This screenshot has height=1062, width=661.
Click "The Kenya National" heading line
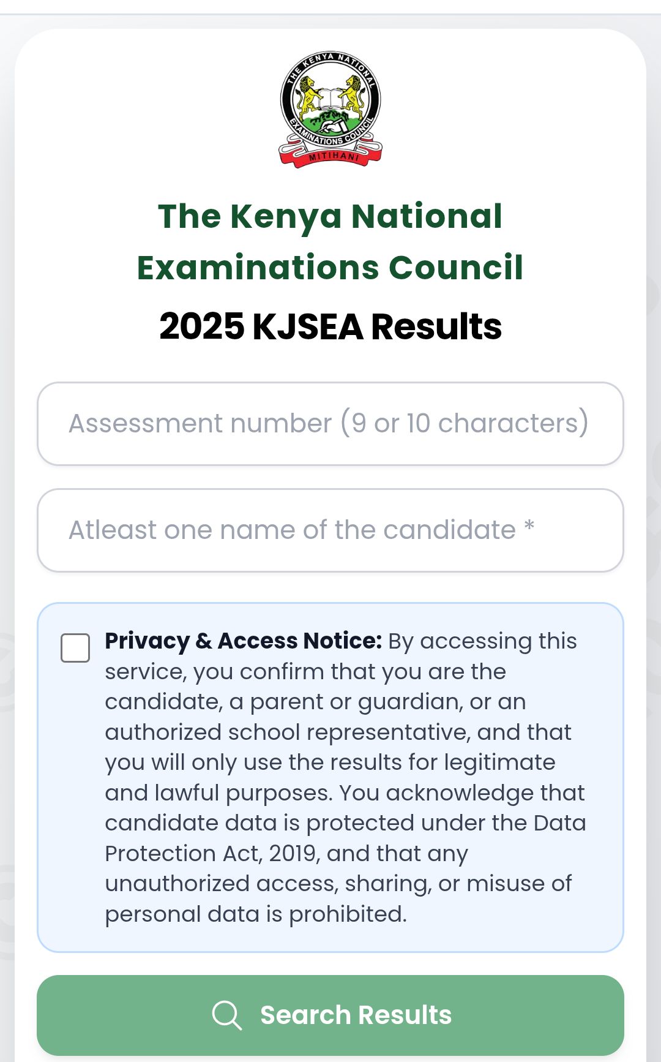click(330, 216)
